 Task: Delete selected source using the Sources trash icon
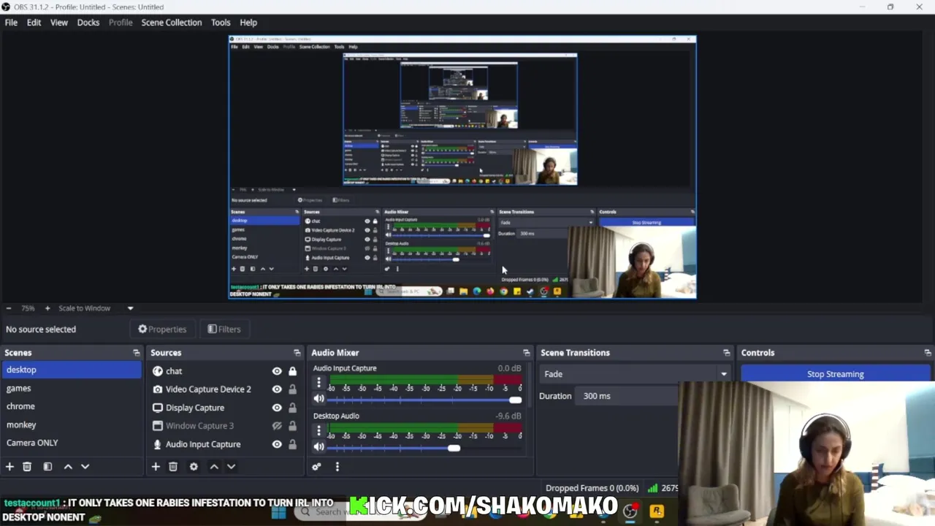173,466
